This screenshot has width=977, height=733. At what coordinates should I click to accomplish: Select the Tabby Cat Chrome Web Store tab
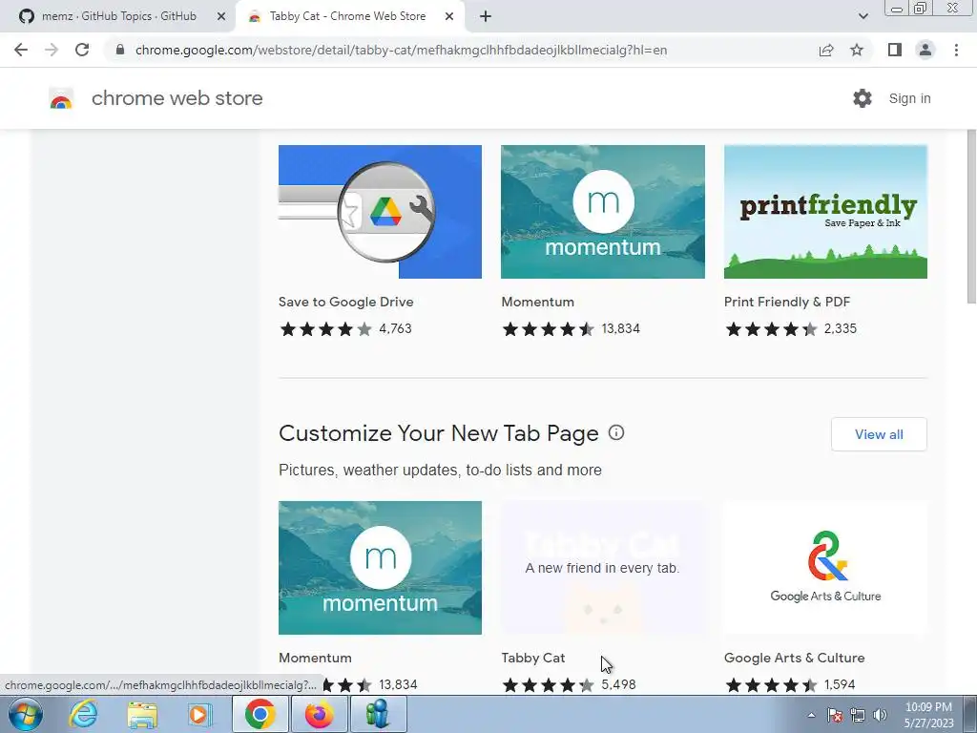click(347, 16)
